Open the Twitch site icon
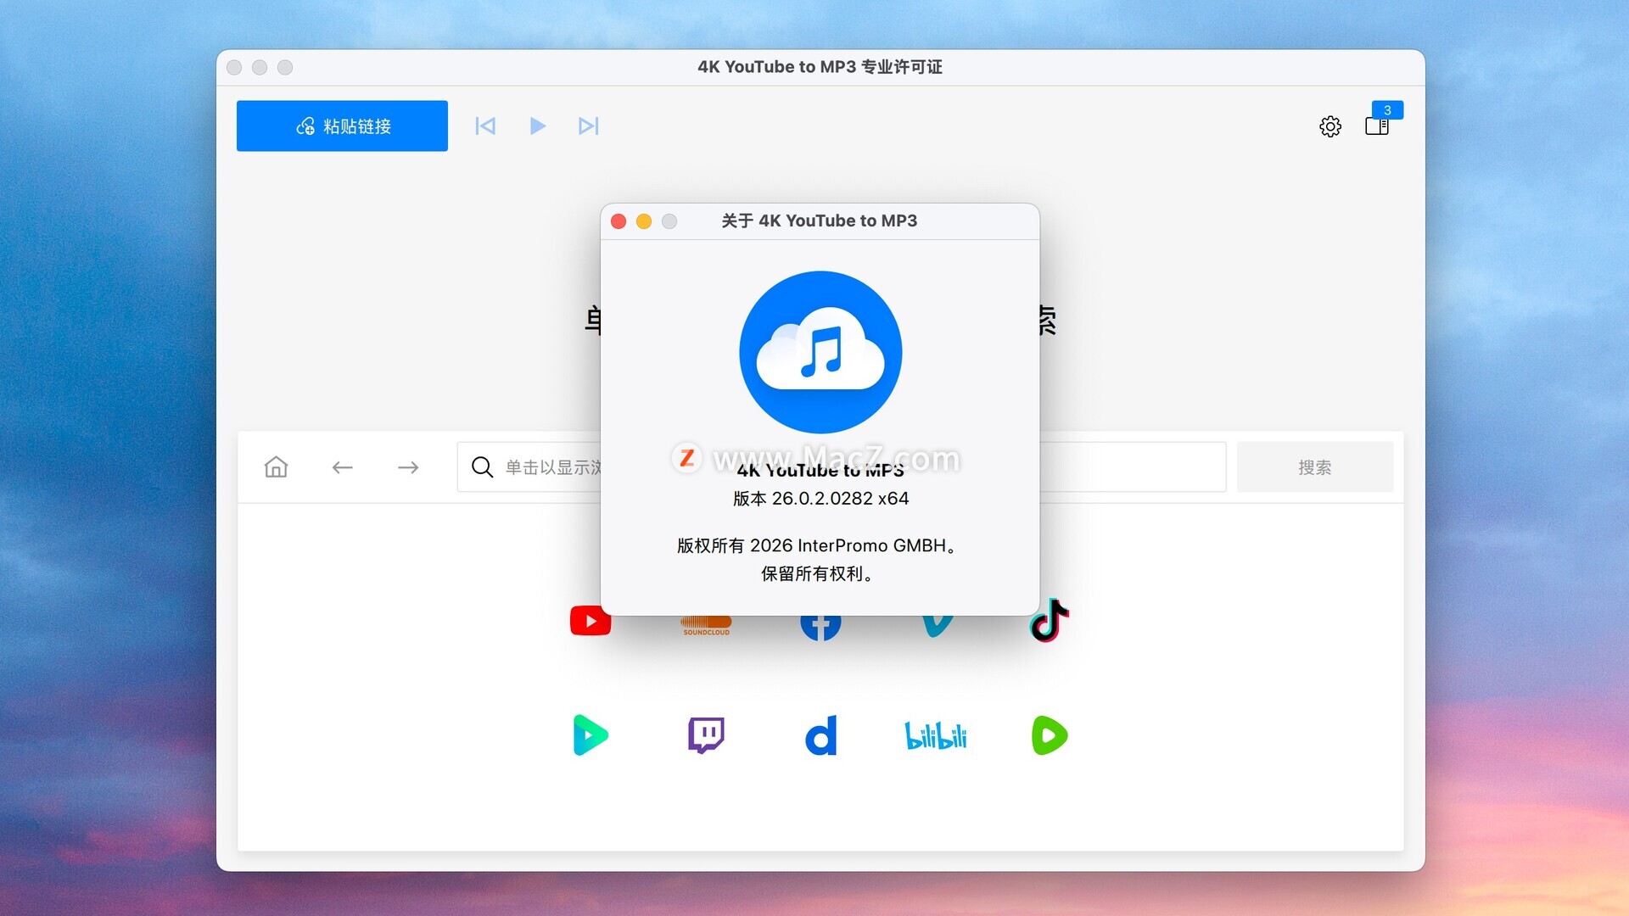Viewport: 1629px width, 916px height. [x=705, y=735]
